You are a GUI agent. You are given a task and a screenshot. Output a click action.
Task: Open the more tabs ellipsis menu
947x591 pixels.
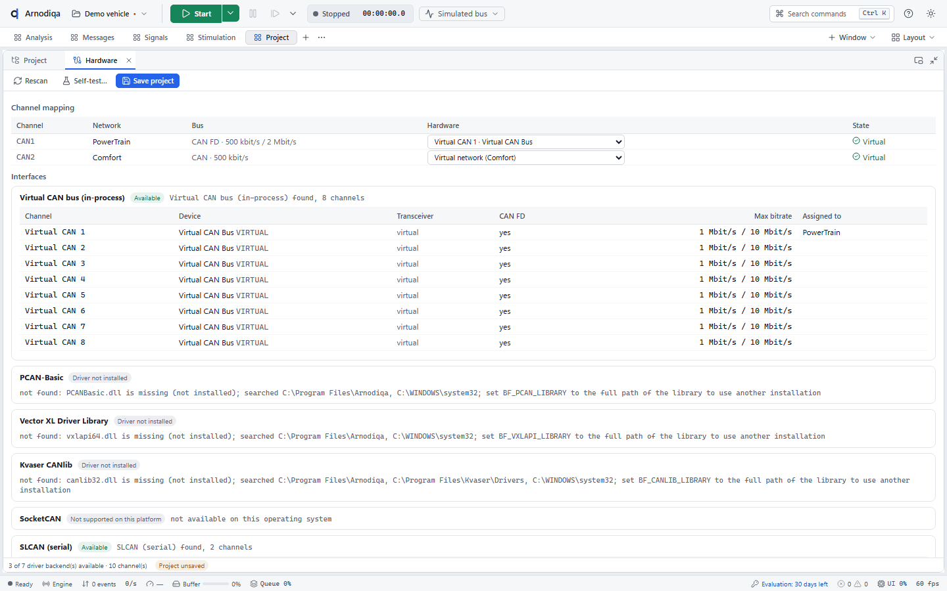pyautogui.click(x=322, y=37)
